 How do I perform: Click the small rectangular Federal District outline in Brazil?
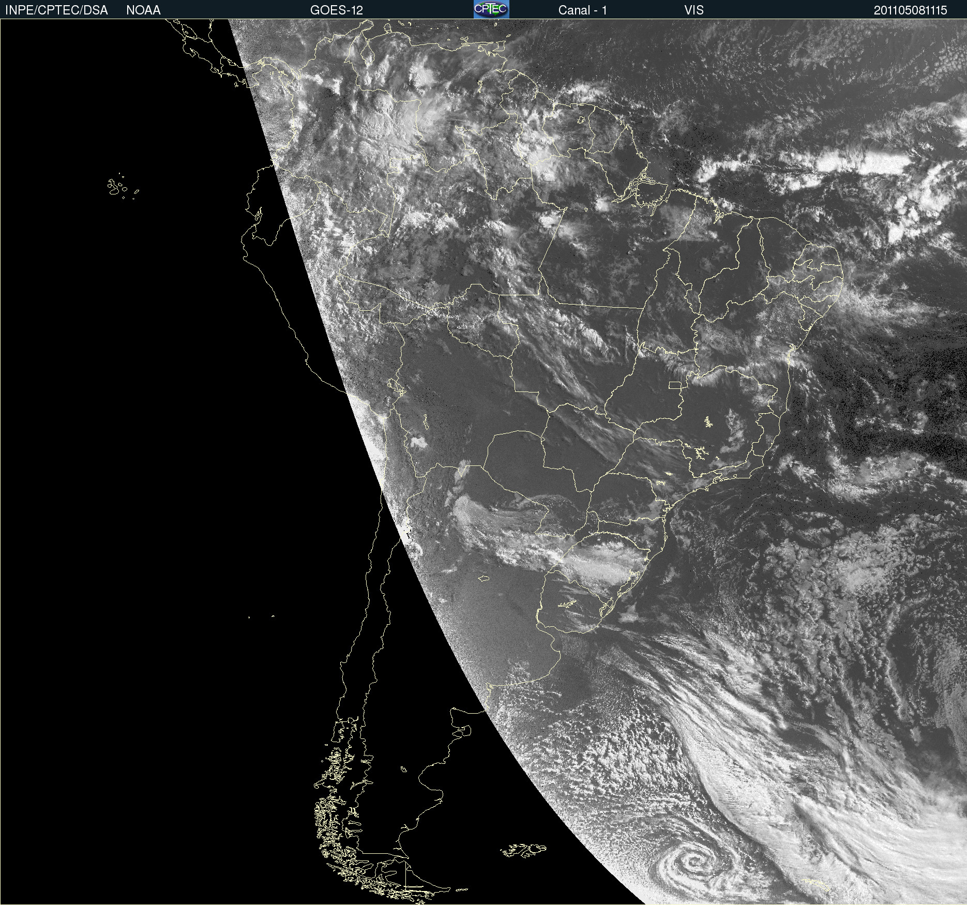point(675,385)
